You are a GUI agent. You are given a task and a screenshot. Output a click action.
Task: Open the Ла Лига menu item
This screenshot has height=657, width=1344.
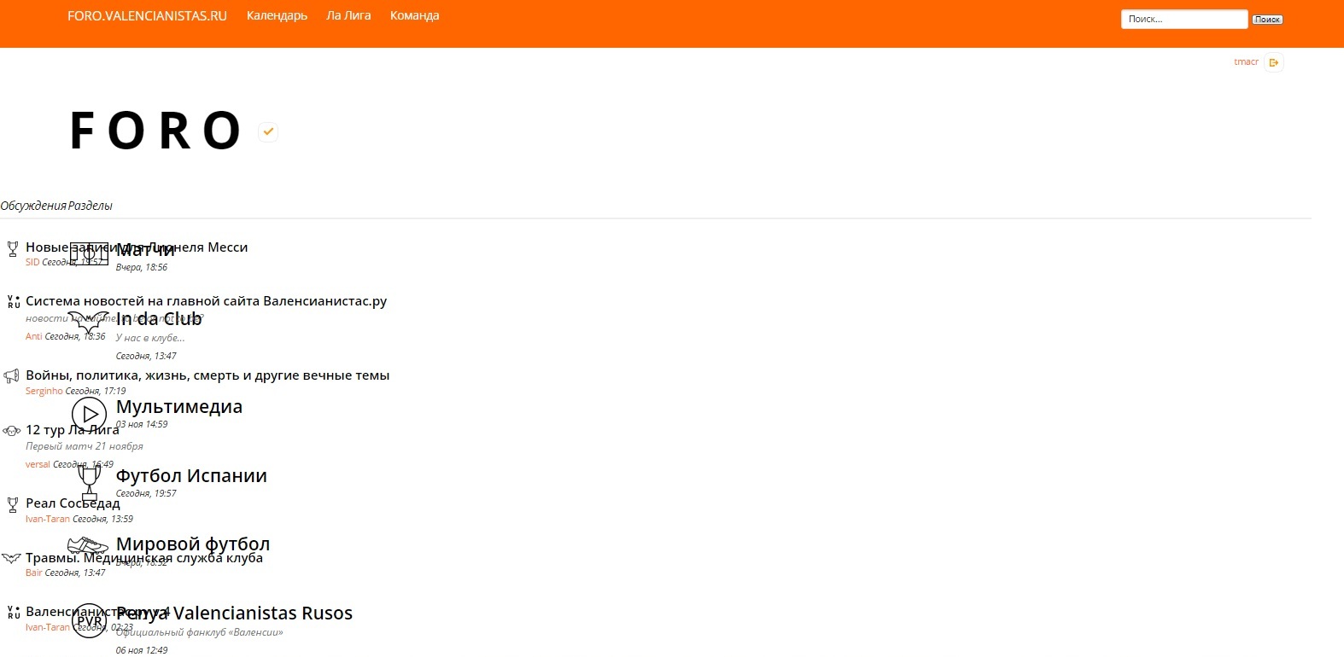pyautogui.click(x=348, y=15)
